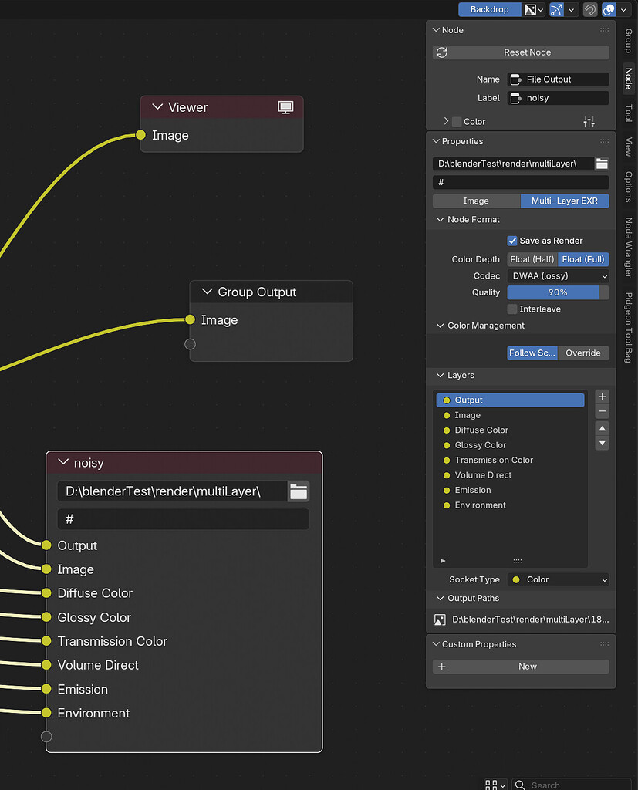Click the Reset Node button

[x=521, y=52]
